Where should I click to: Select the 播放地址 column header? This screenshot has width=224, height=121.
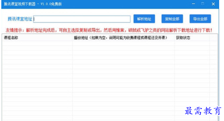coord(123,38)
